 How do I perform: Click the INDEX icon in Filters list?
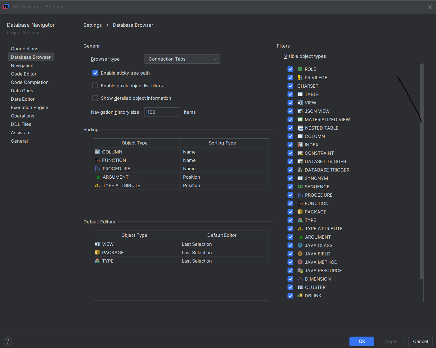(300, 144)
